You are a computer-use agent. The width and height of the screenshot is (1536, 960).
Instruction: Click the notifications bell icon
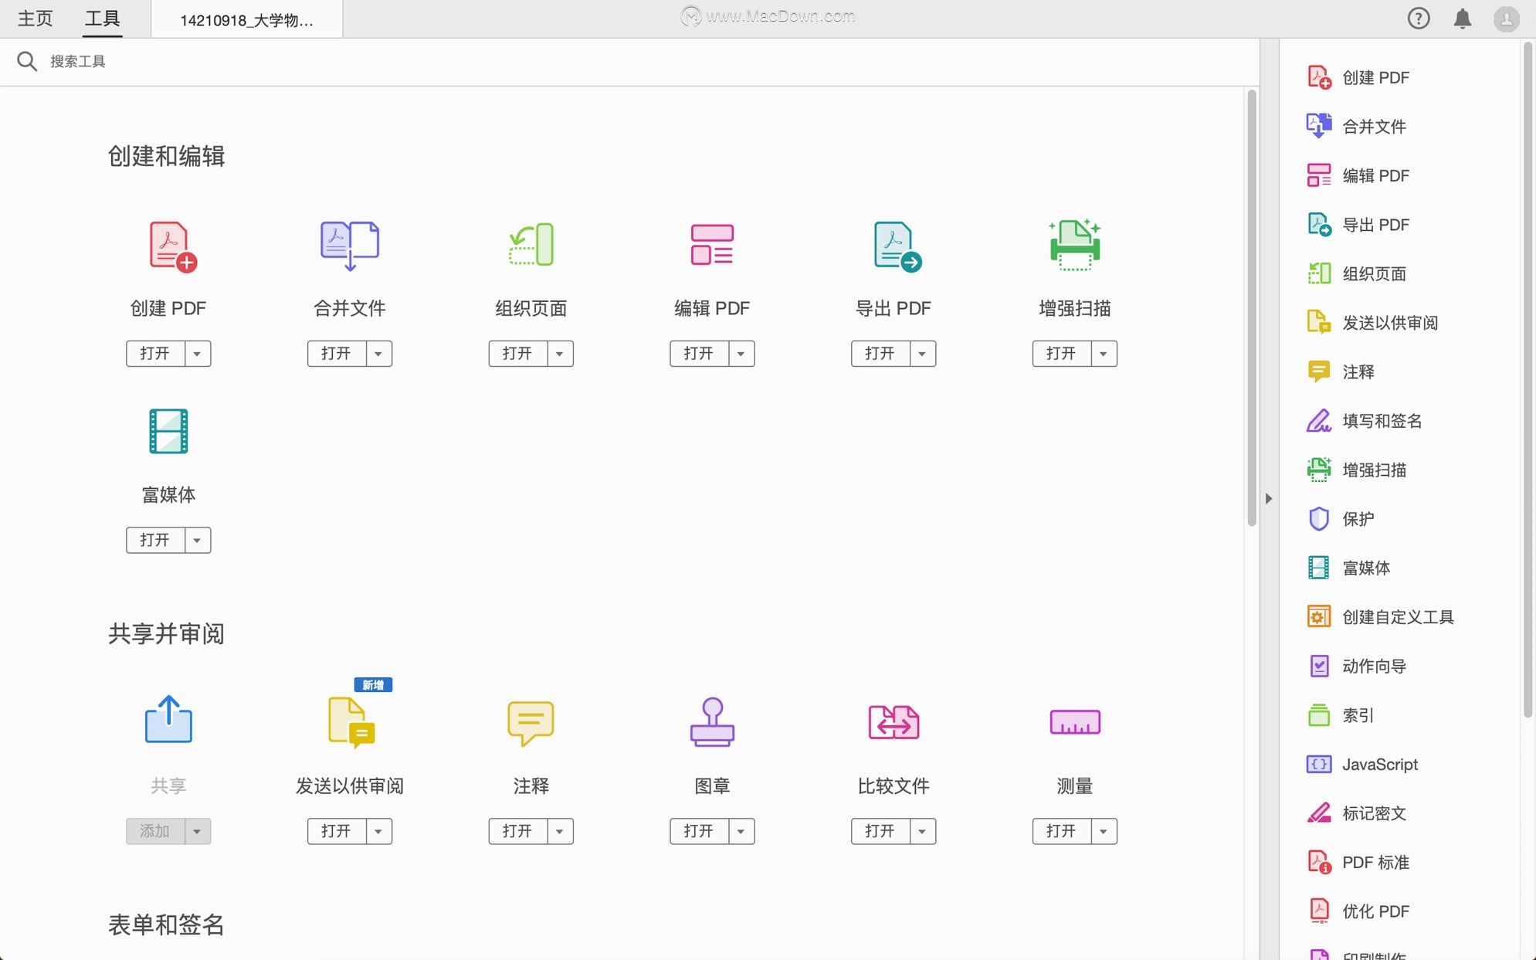point(1462,19)
